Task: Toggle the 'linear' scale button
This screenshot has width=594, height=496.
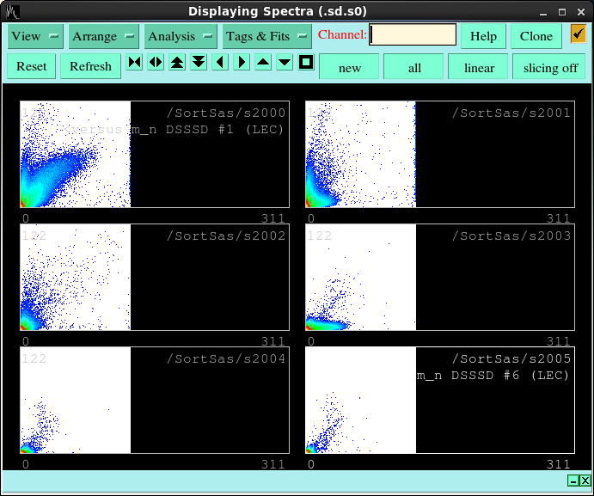Action: [479, 67]
